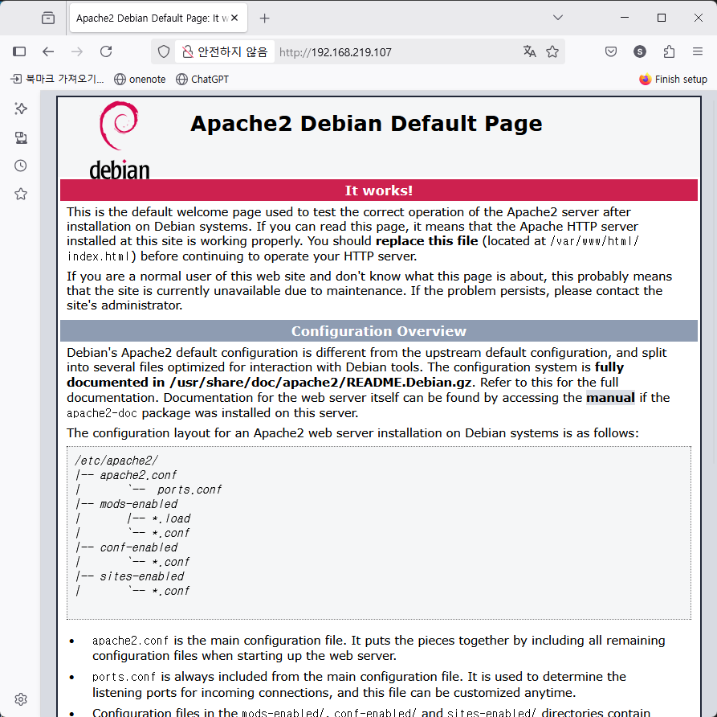The height and width of the screenshot is (717, 717).
Task: Go forward one page
Action: pos(77,51)
